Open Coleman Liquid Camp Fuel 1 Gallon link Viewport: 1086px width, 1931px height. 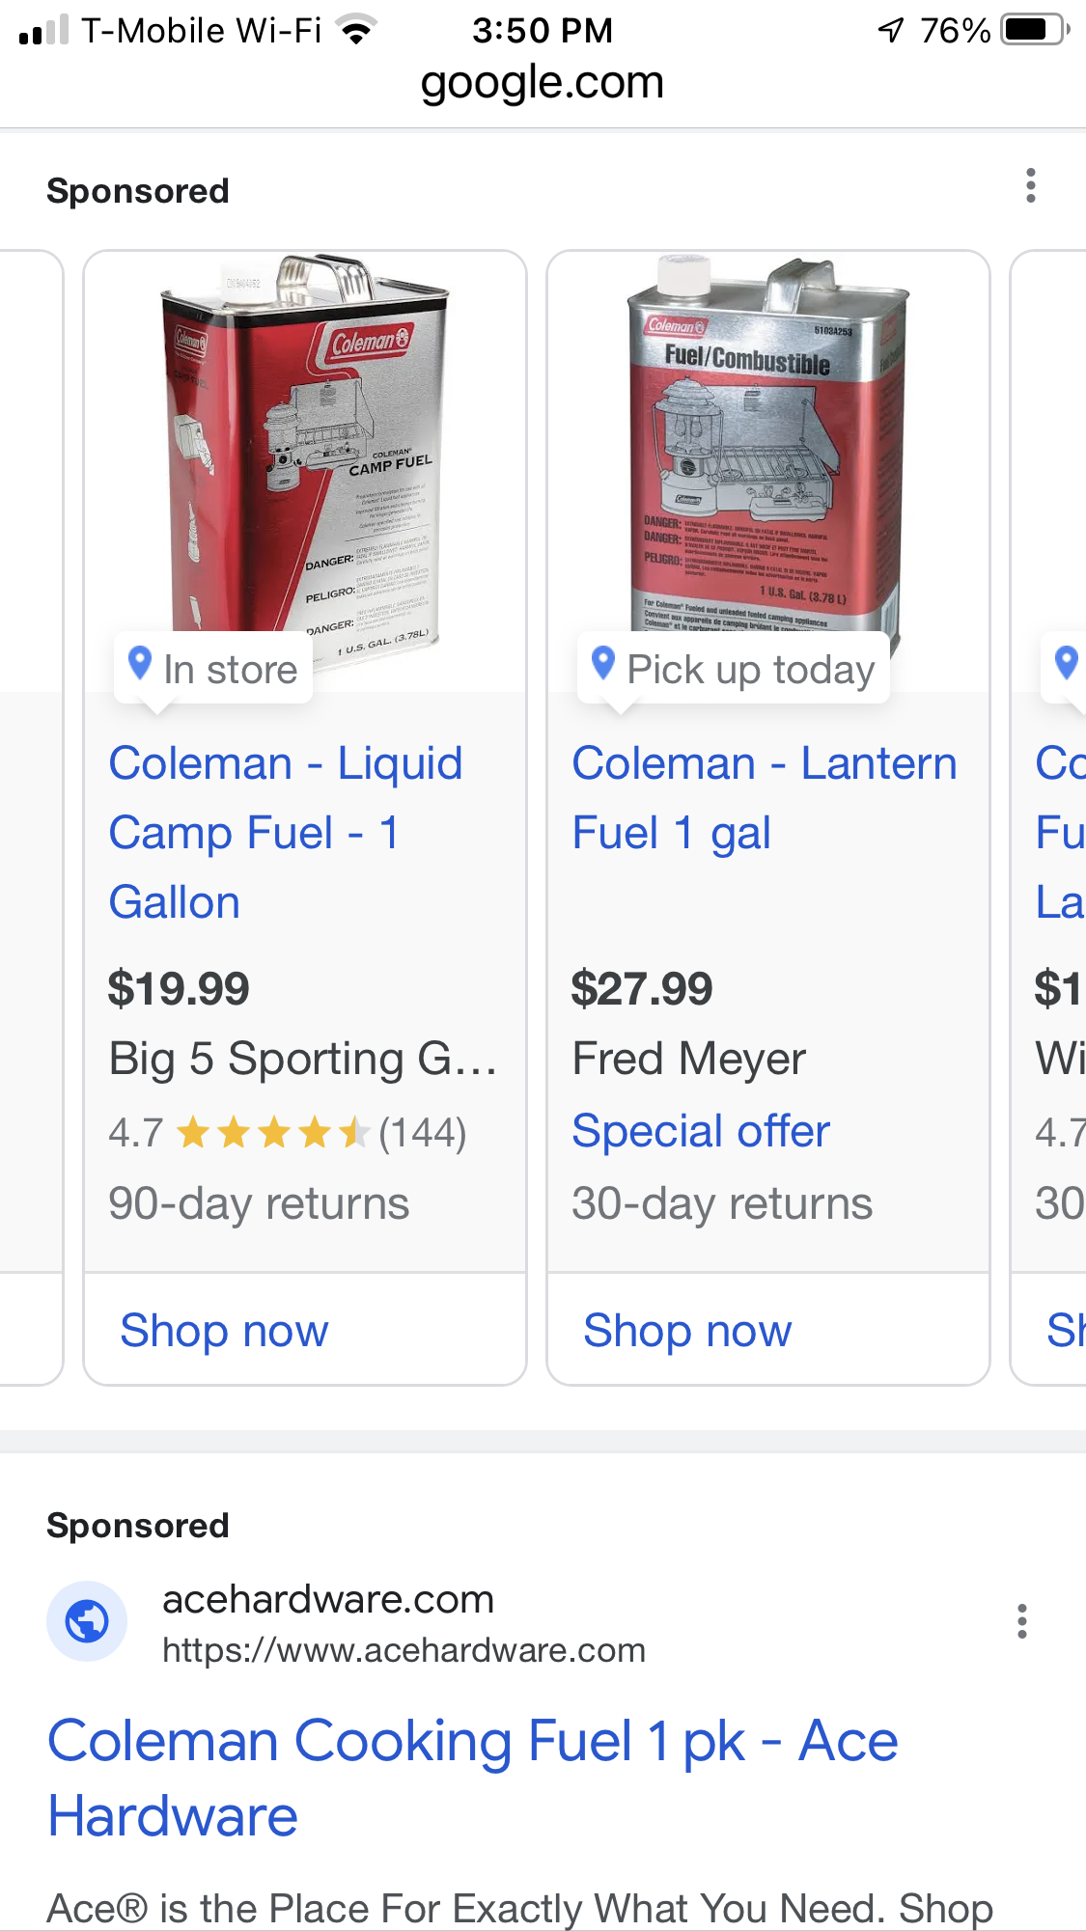click(x=286, y=833)
